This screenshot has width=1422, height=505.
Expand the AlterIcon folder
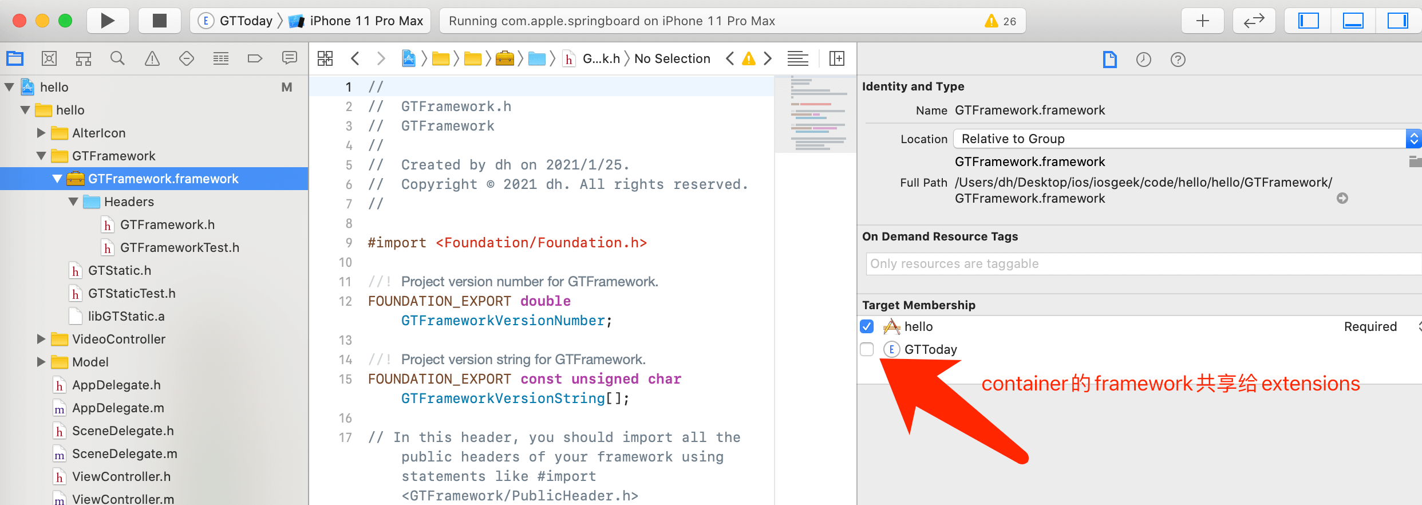(41, 133)
